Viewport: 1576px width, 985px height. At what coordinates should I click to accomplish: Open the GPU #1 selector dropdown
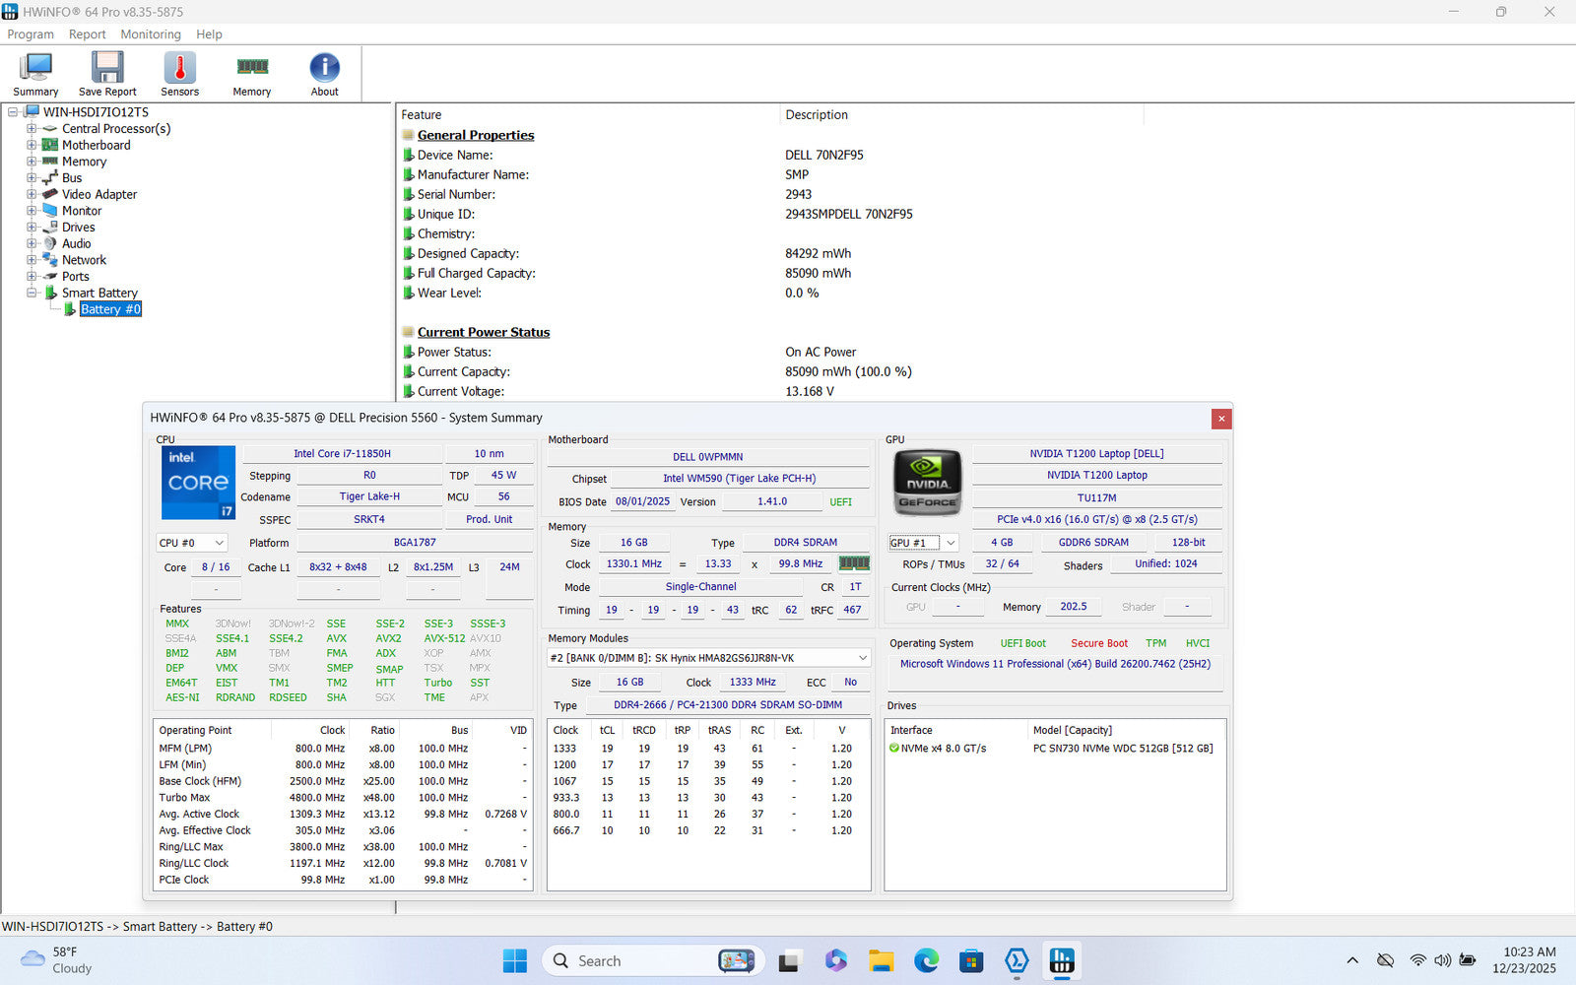coord(923,543)
